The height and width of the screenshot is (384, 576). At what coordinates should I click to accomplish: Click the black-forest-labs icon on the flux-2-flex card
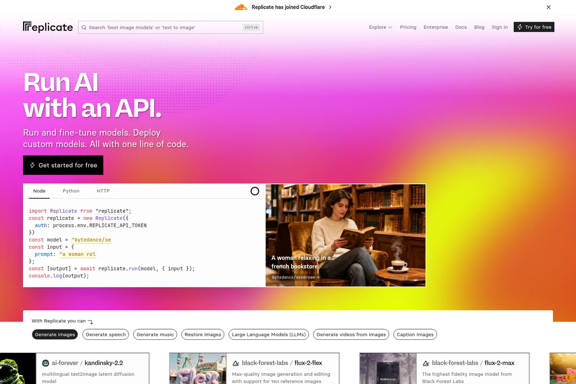[x=236, y=363]
